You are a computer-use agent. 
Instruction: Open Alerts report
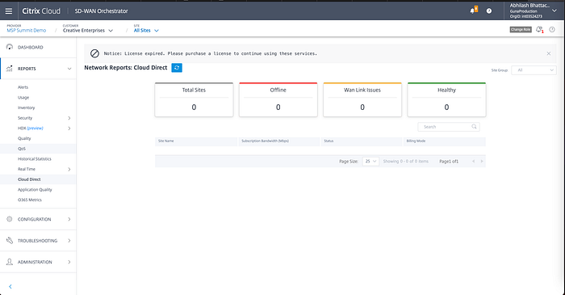23,87
